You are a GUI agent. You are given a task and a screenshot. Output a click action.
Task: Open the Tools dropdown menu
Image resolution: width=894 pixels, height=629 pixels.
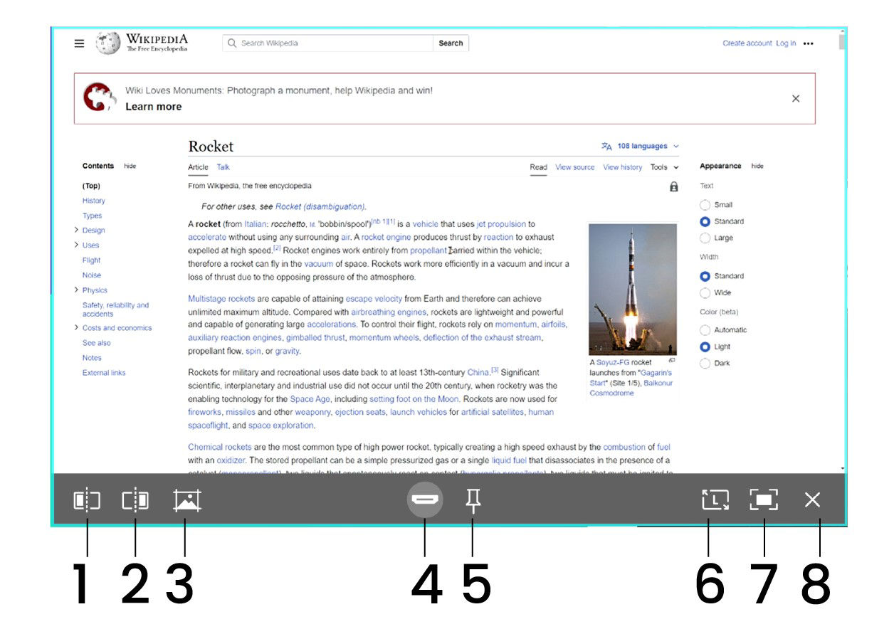tap(664, 168)
